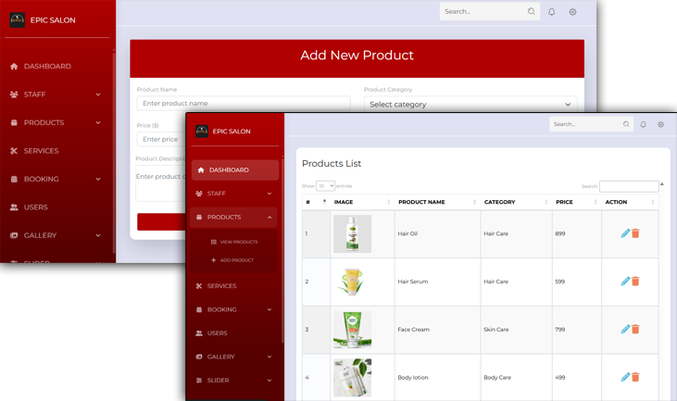Open Services in the front sidebar
677x401 pixels.
(221, 286)
